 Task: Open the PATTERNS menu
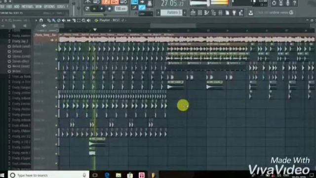tap(27, 6)
